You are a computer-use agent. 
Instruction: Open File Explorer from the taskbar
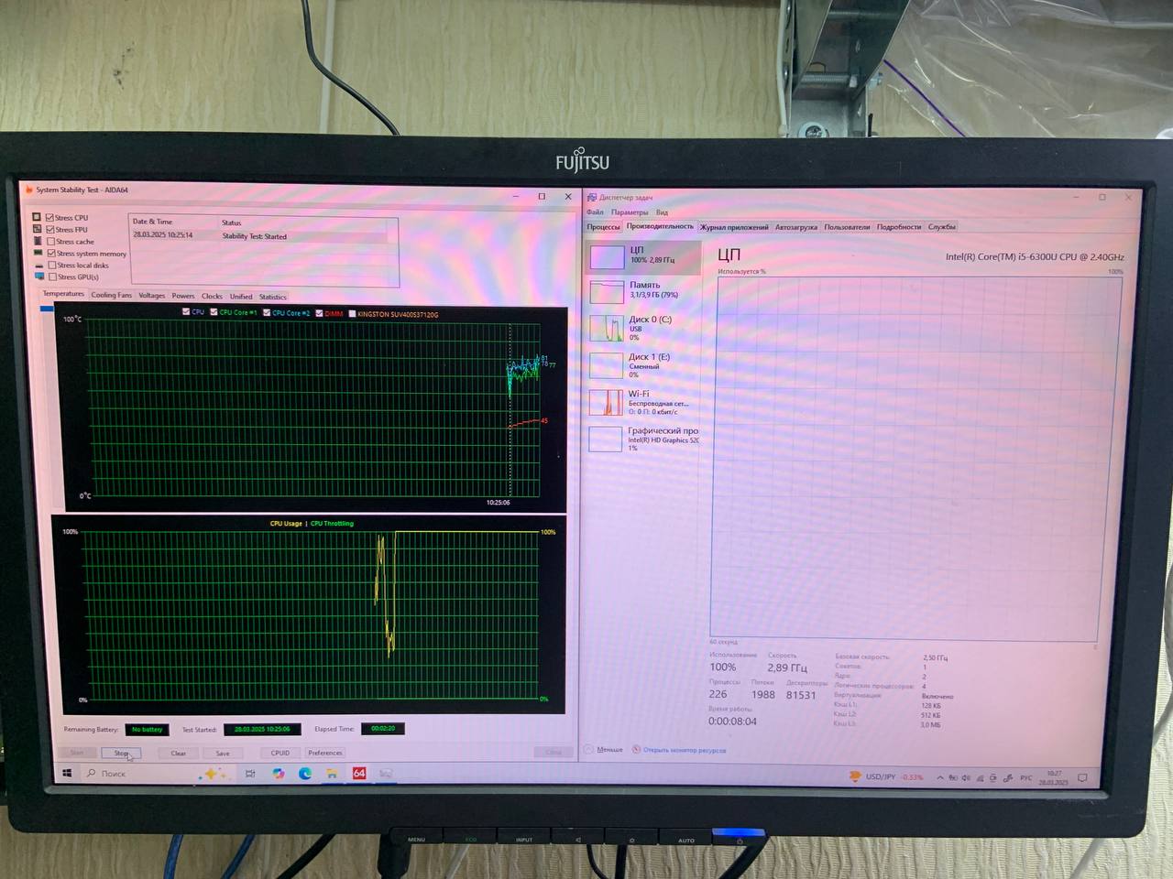point(332,774)
